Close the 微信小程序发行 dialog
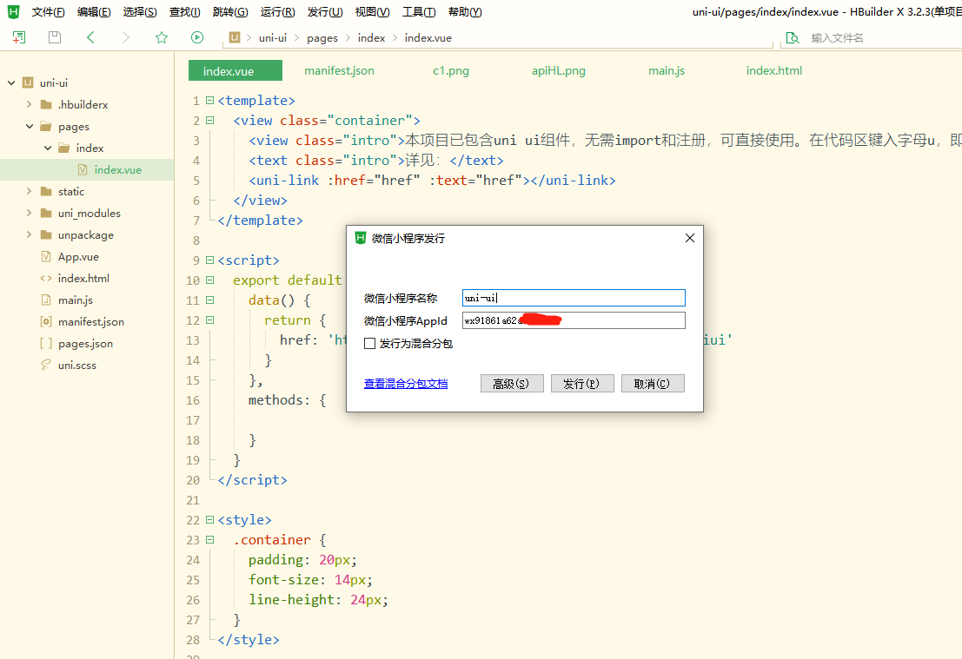962x659 pixels. (x=690, y=238)
